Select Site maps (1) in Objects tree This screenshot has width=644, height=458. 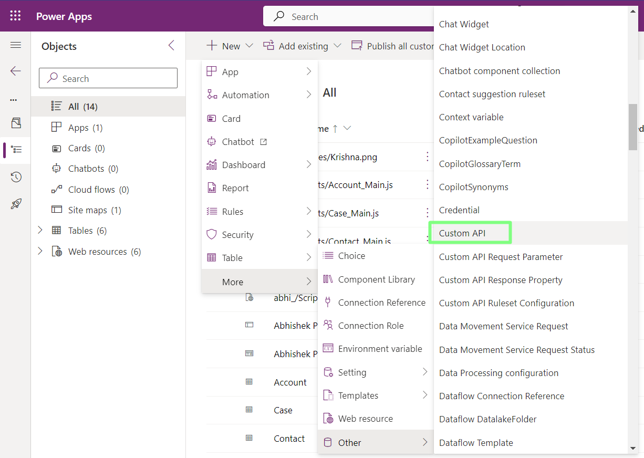[108, 210]
